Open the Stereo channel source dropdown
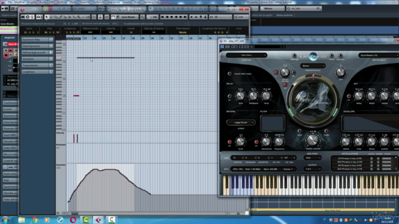399x224 pixels. 313,66
